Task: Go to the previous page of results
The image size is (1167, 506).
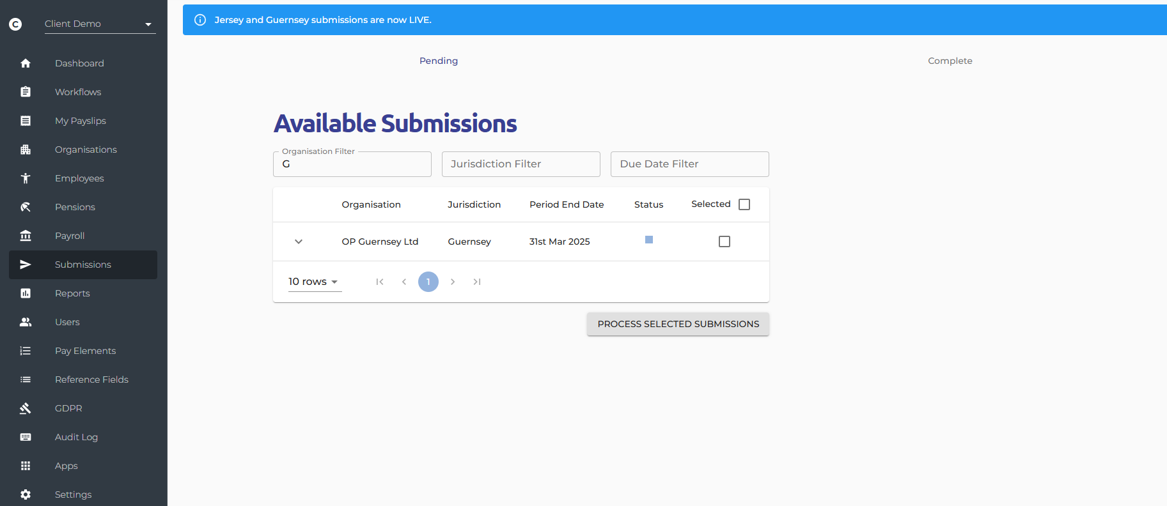Action: [404, 282]
